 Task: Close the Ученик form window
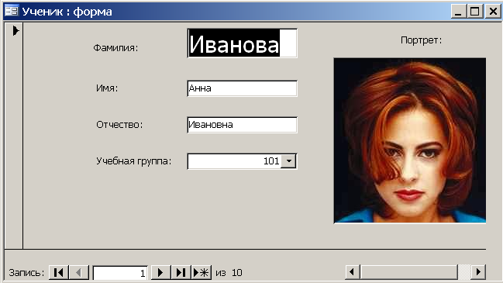[x=493, y=12]
